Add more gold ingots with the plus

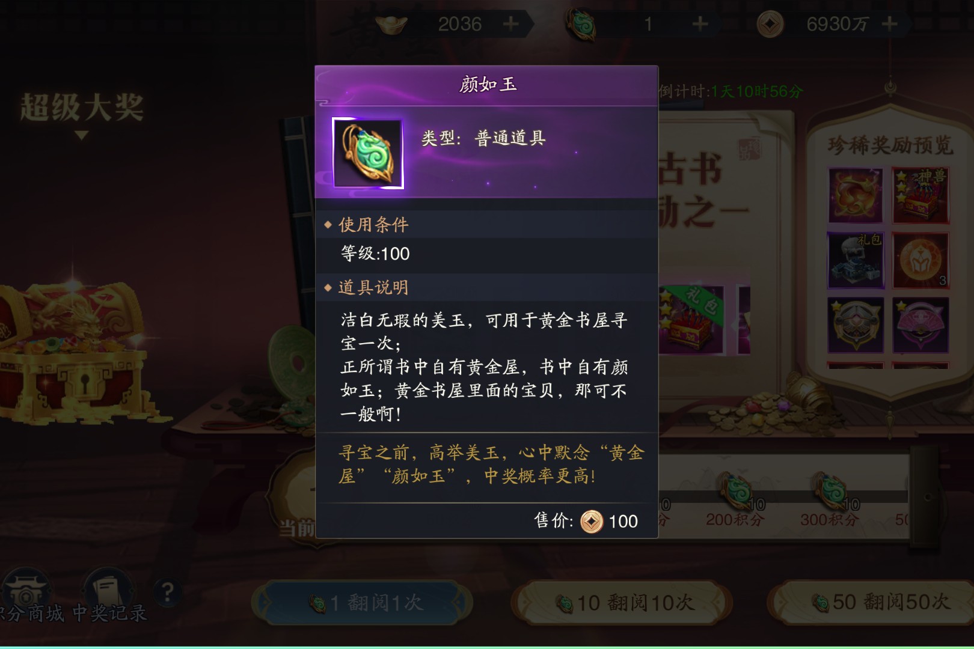pyautogui.click(x=510, y=24)
